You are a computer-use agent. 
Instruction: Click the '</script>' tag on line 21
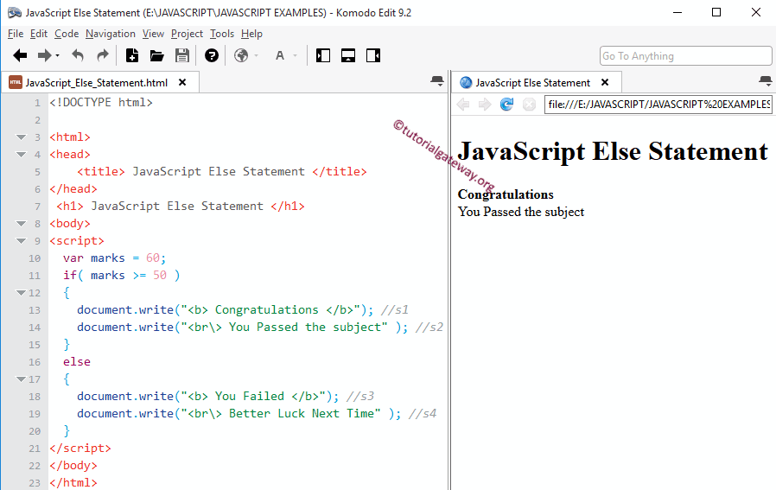point(80,448)
